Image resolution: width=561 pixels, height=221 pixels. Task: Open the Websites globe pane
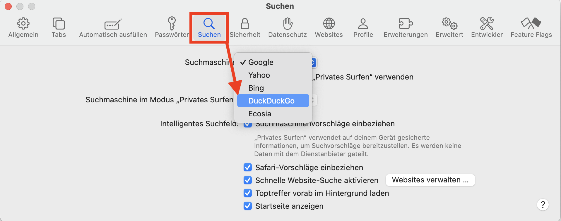329,27
